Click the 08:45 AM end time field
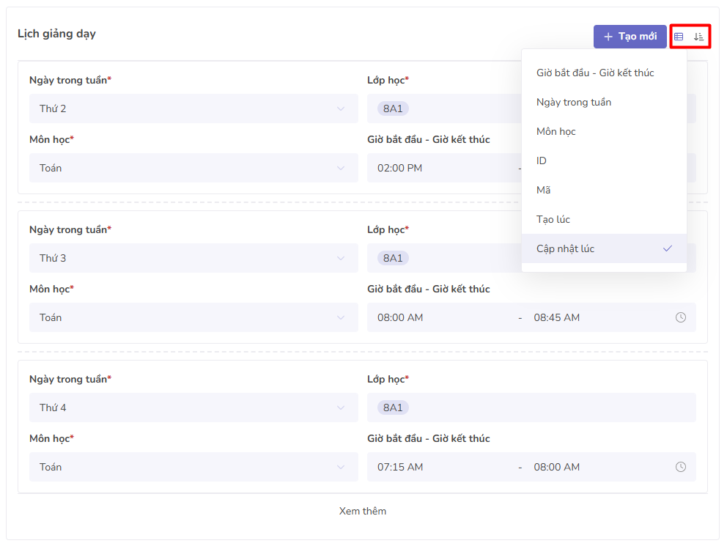The image size is (727, 546). 556,317
